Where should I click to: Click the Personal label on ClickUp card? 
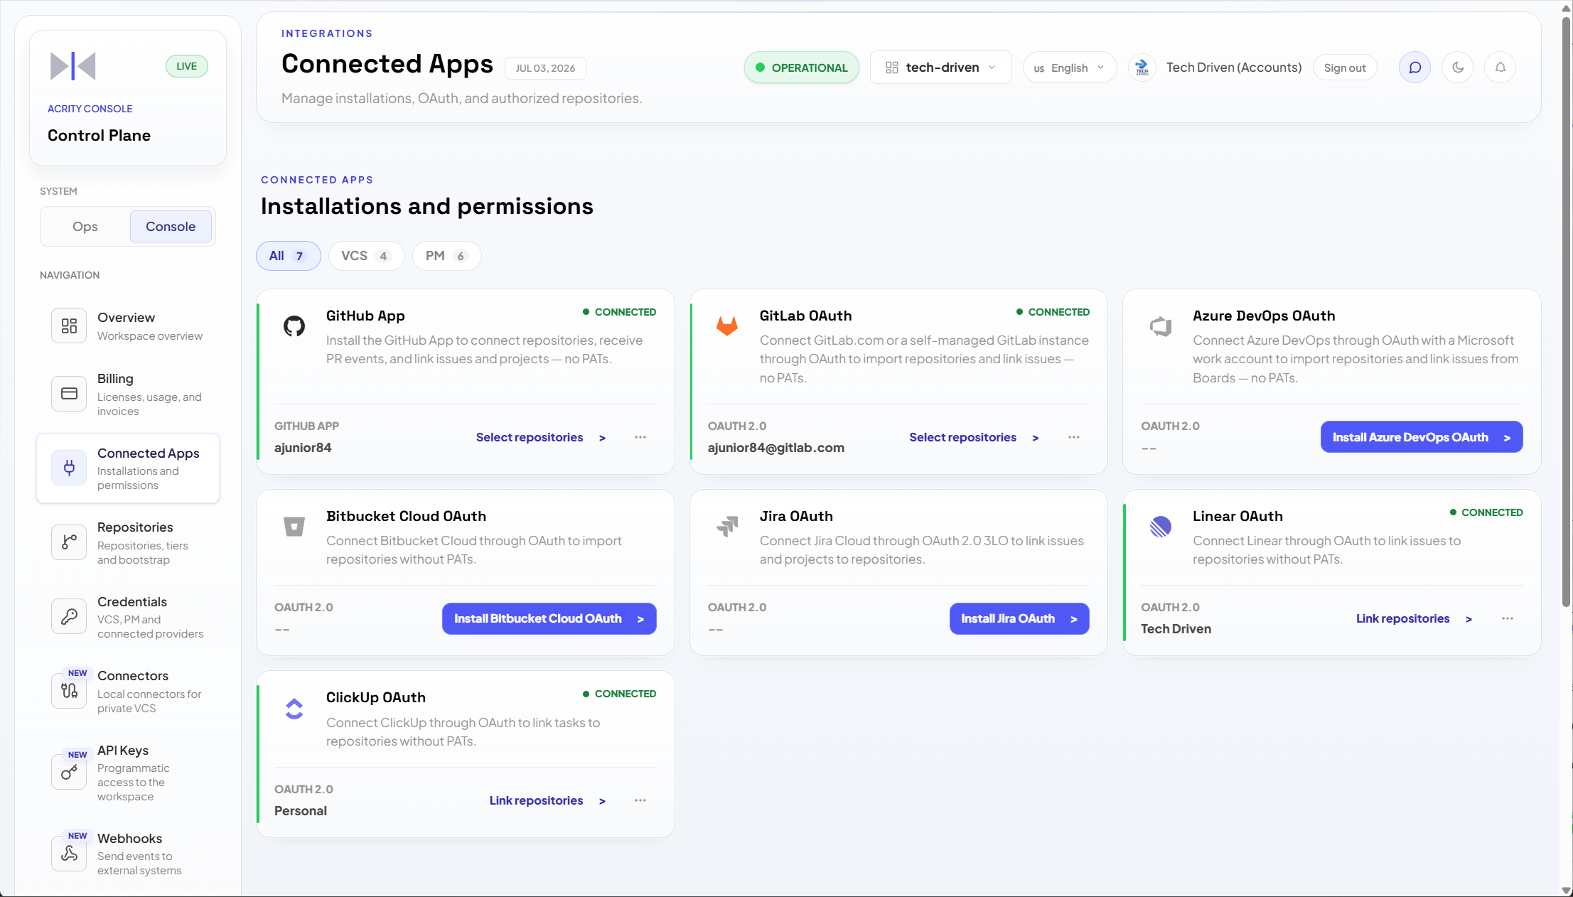(x=301, y=811)
